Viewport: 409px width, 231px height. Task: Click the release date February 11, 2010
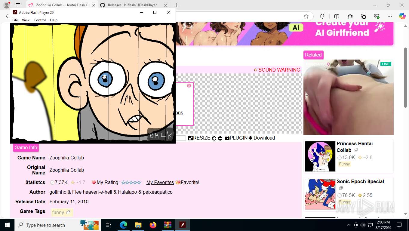click(x=69, y=202)
